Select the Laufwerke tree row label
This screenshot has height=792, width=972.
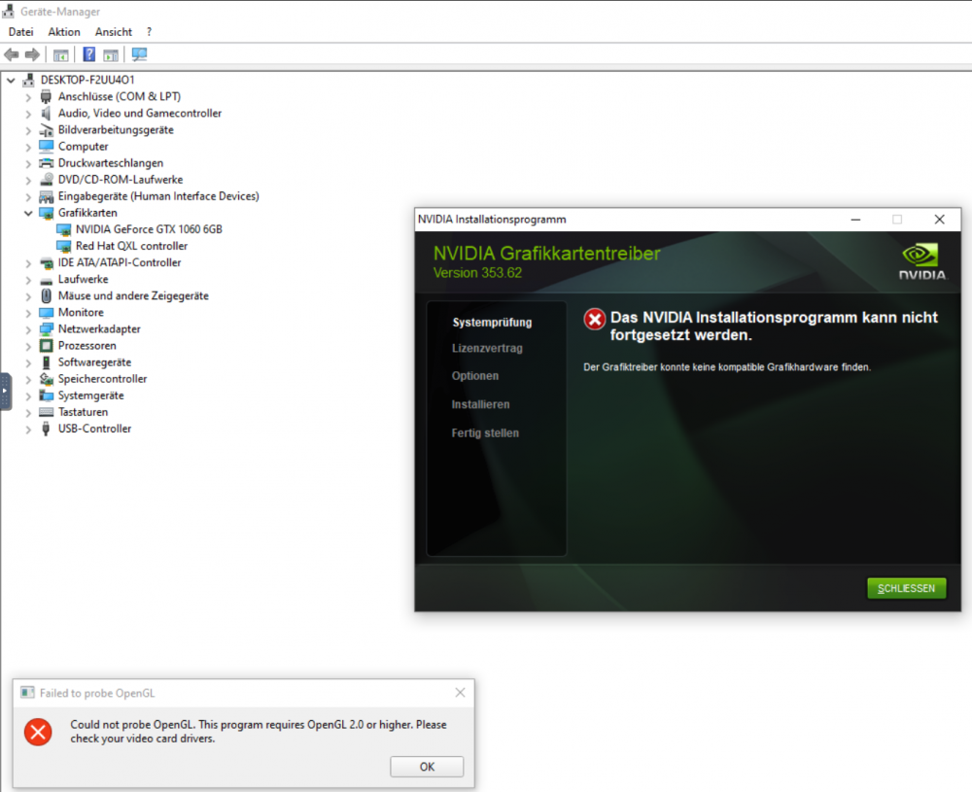(83, 280)
